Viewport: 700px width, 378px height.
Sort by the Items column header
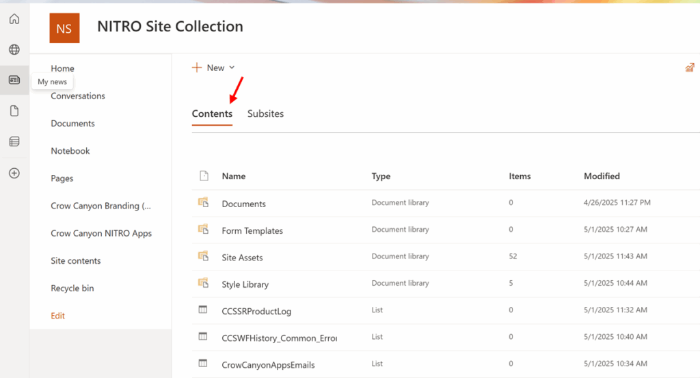[x=520, y=176]
